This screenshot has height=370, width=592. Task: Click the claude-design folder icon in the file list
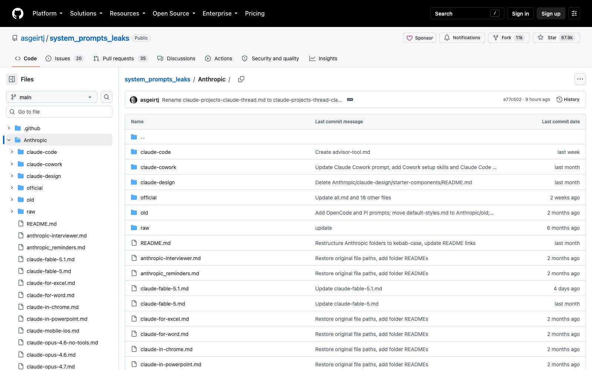pos(134,182)
